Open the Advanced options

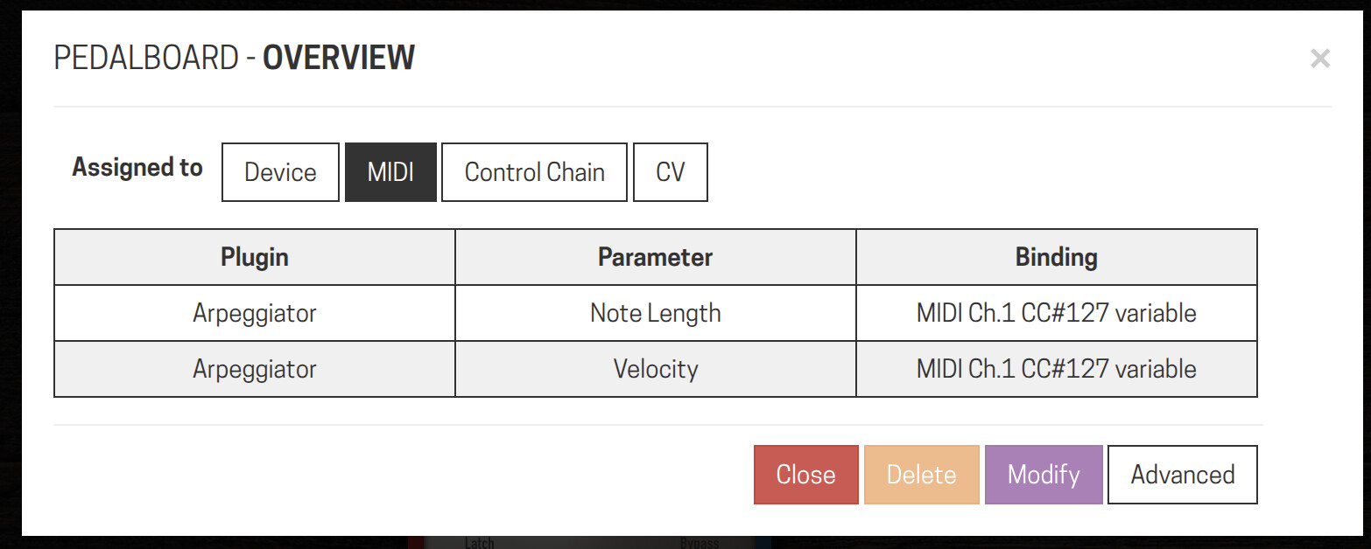tap(1183, 475)
